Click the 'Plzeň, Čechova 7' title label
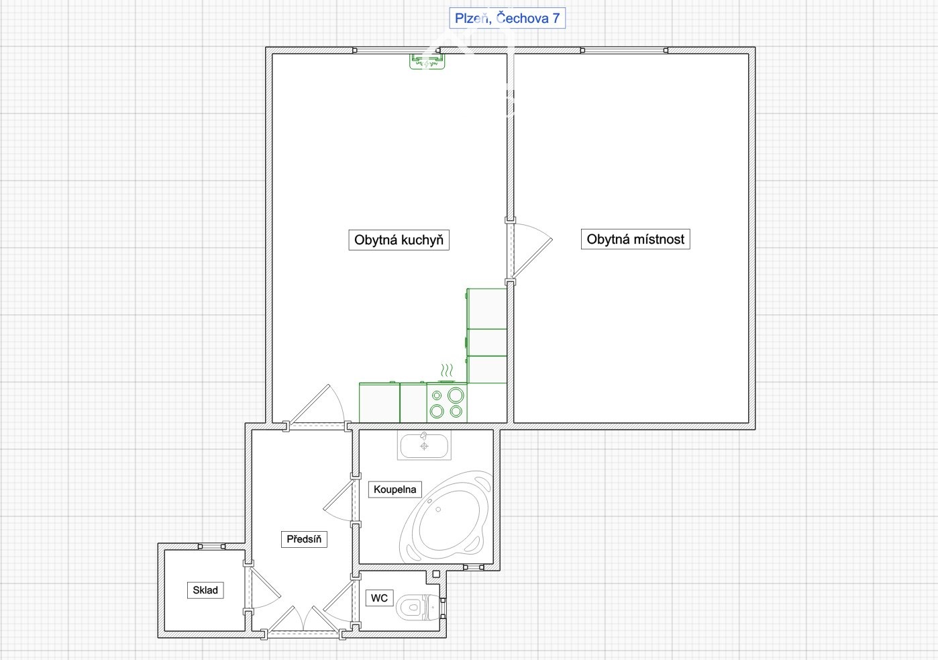938x660 pixels. pyautogui.click(x=507, y=18)
